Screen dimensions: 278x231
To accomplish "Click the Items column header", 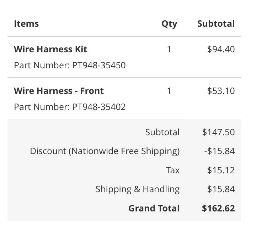I will (x=26, y=23).
